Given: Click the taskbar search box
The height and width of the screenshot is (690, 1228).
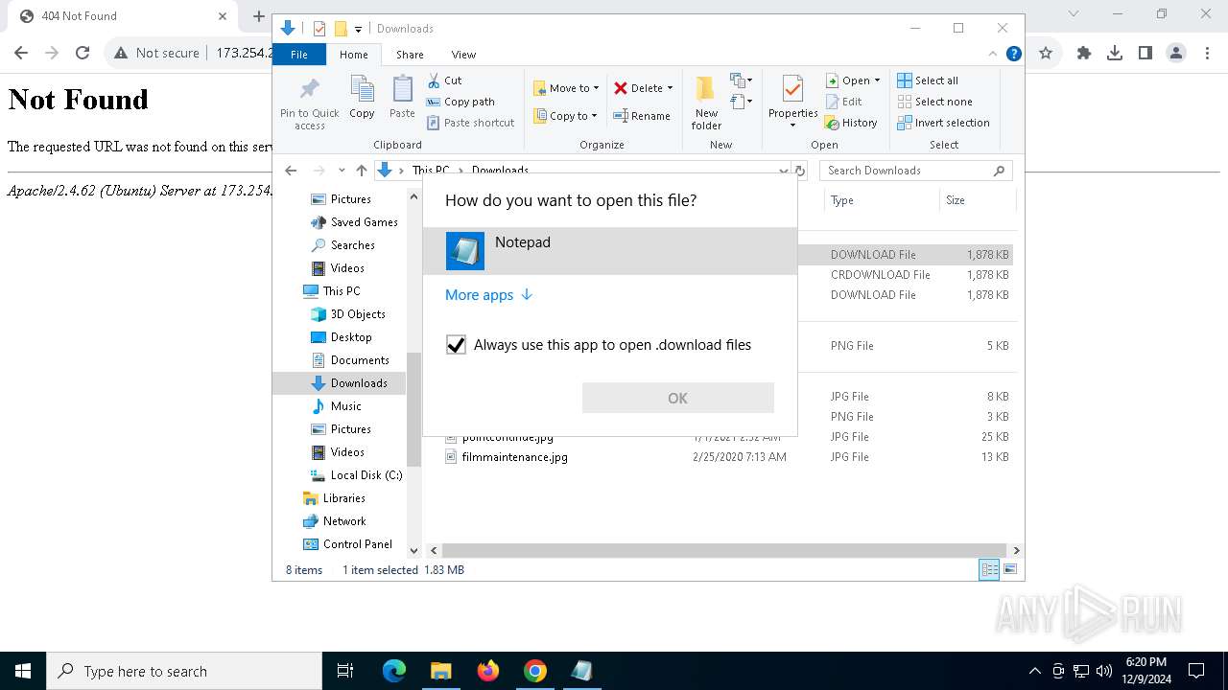Looking at the screenshot, I should click(184, 671).
